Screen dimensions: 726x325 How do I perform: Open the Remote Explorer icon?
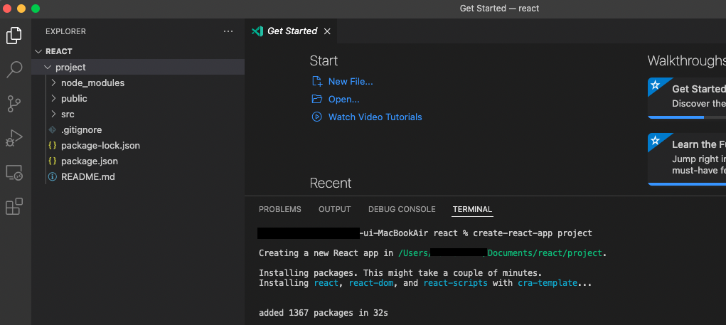pyautogui.click(x=14, y=173)
